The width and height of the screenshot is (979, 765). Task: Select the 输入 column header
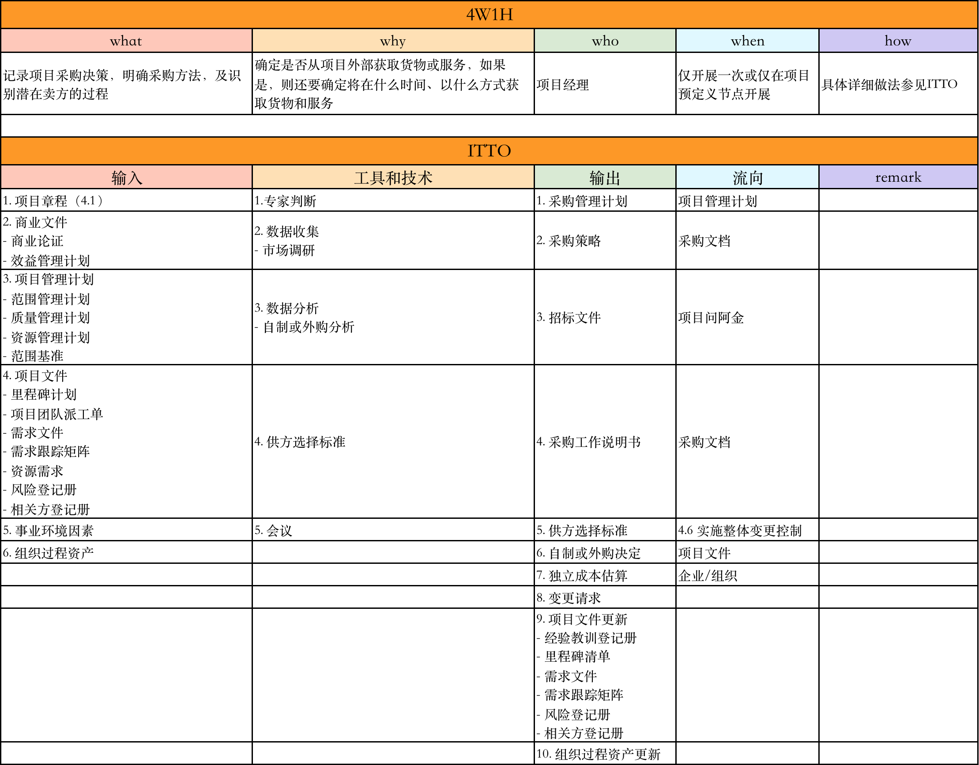[126, 177]
